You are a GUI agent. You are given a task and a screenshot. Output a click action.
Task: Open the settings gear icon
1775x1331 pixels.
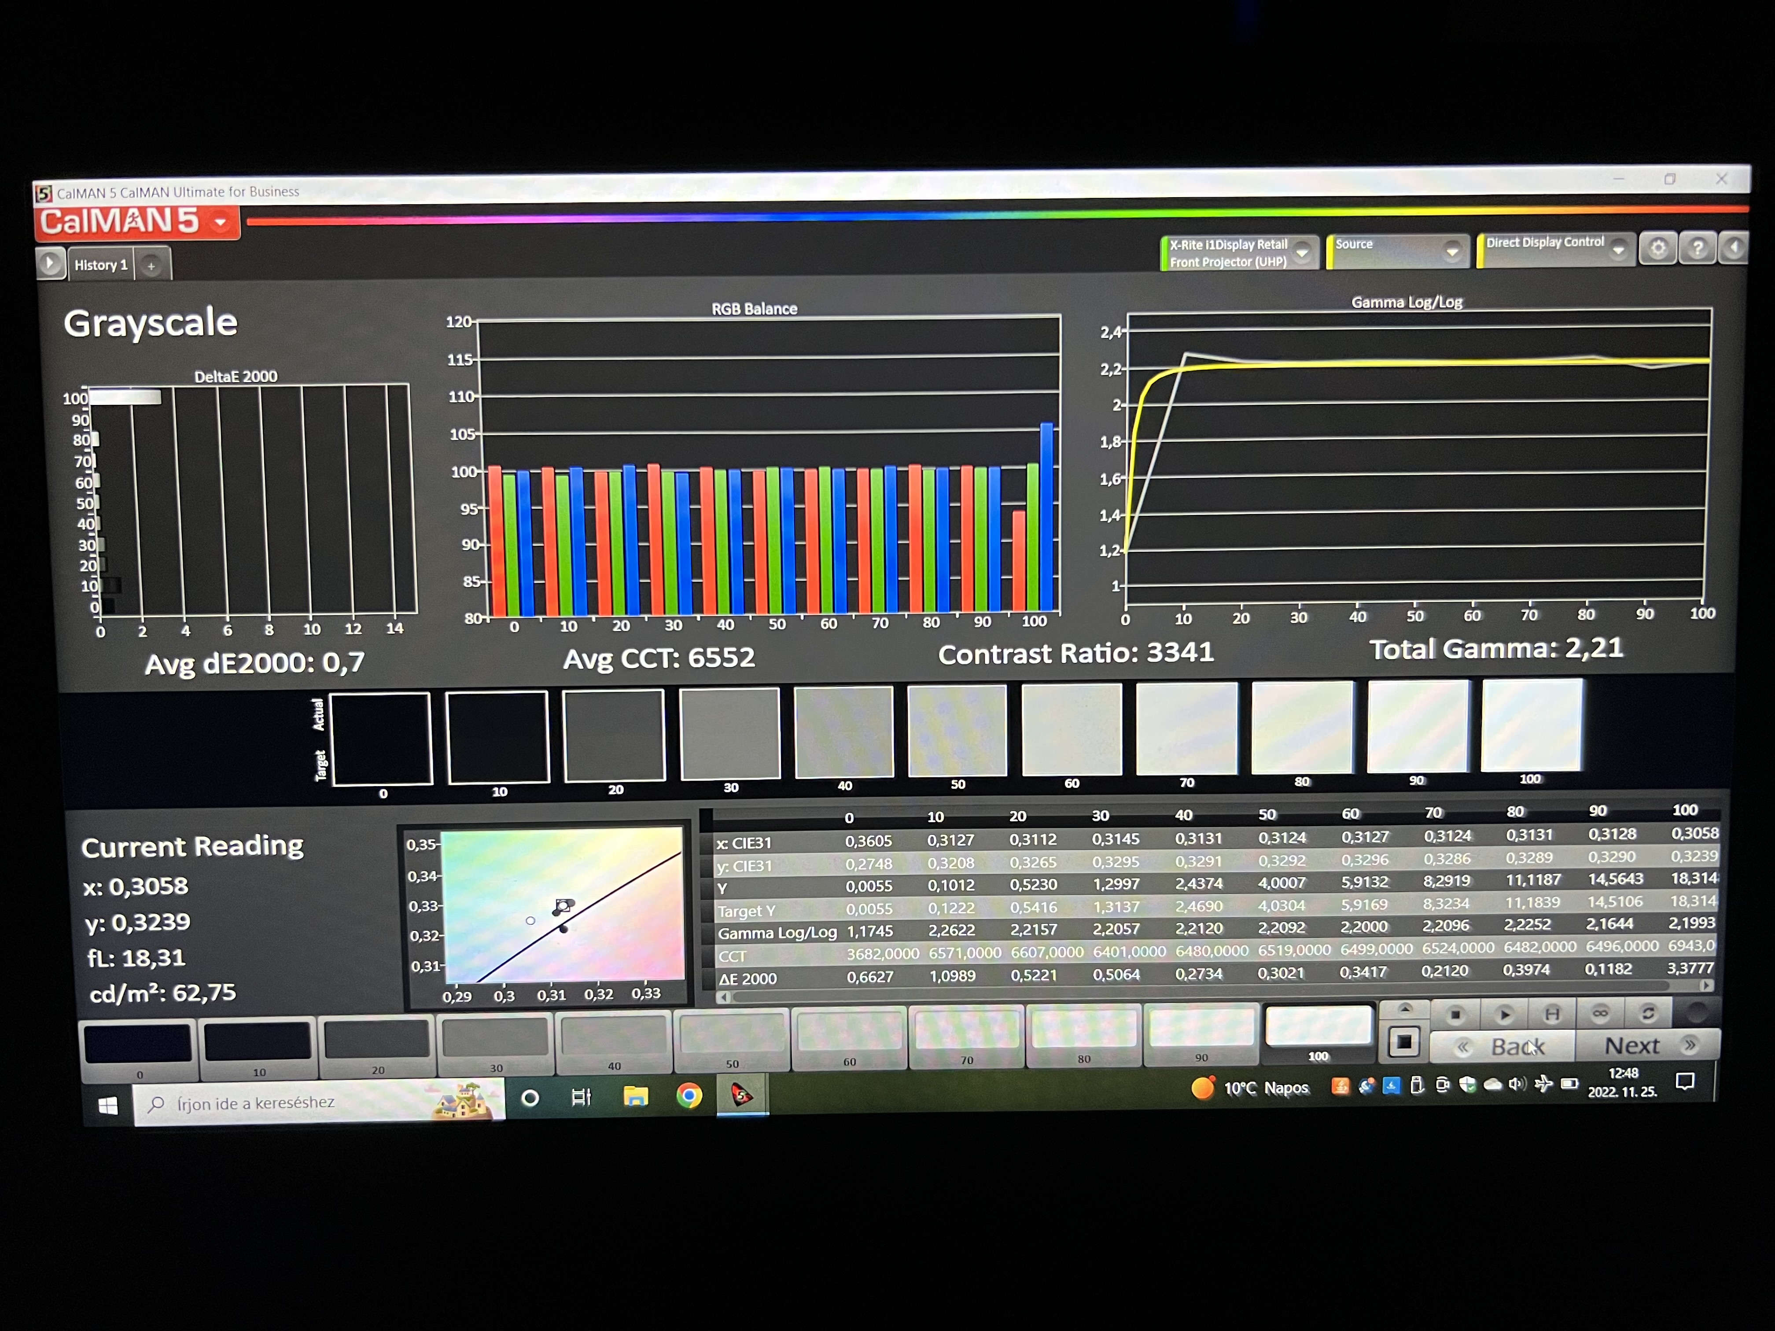(x=1658, y=249)
